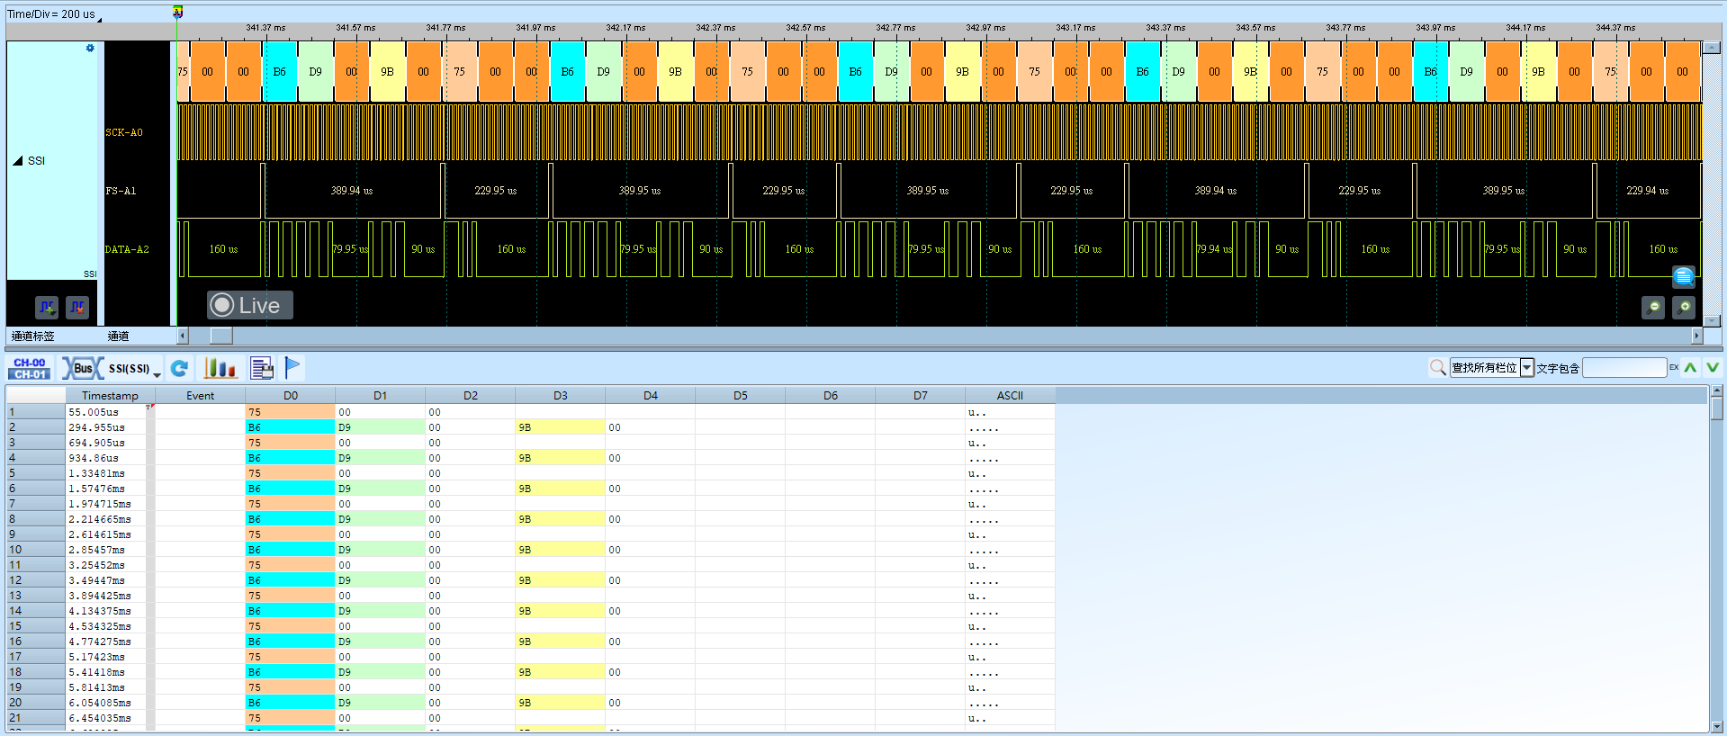This screenshot has height=736, width=1727.
Task: Click the search magnifier icon
Action: coord(1438,367)
